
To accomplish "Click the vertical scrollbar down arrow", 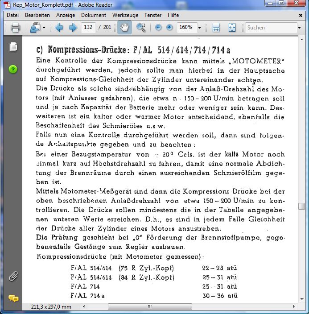I will 302,299.
